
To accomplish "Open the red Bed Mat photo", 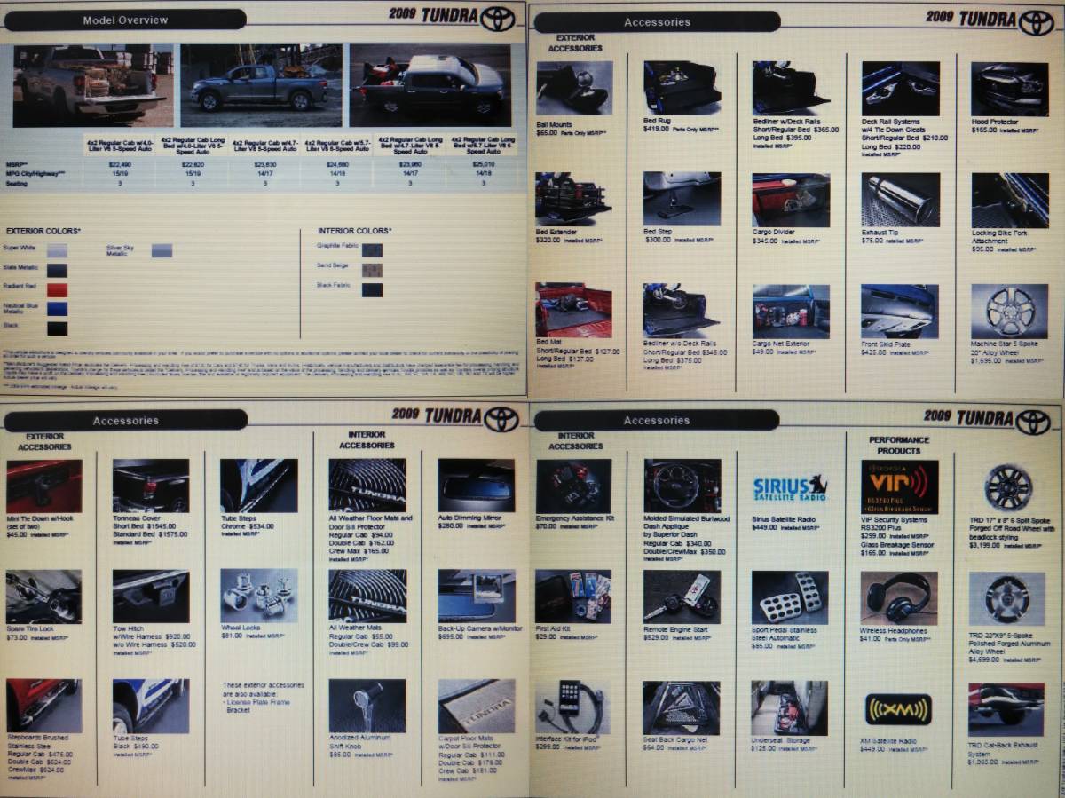I will click(574, 310).
